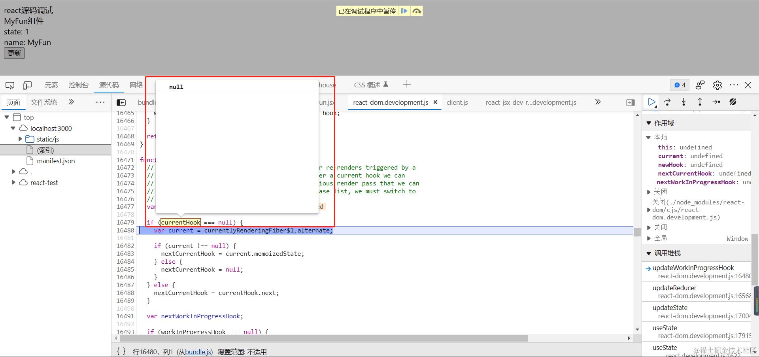This screenshot has height=357, width=759.
Task: Step to next statement
Action: 716,102
